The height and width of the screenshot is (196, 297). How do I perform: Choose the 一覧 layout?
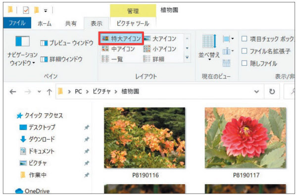(x=112, y=59)
